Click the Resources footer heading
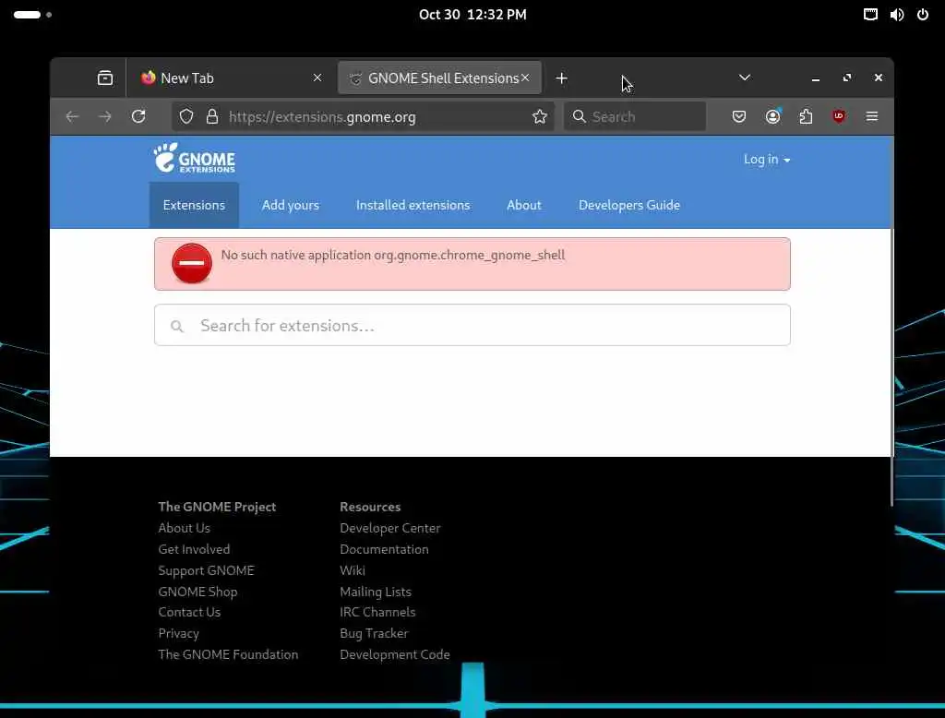The image size is (945, 718). pos(370,507)
